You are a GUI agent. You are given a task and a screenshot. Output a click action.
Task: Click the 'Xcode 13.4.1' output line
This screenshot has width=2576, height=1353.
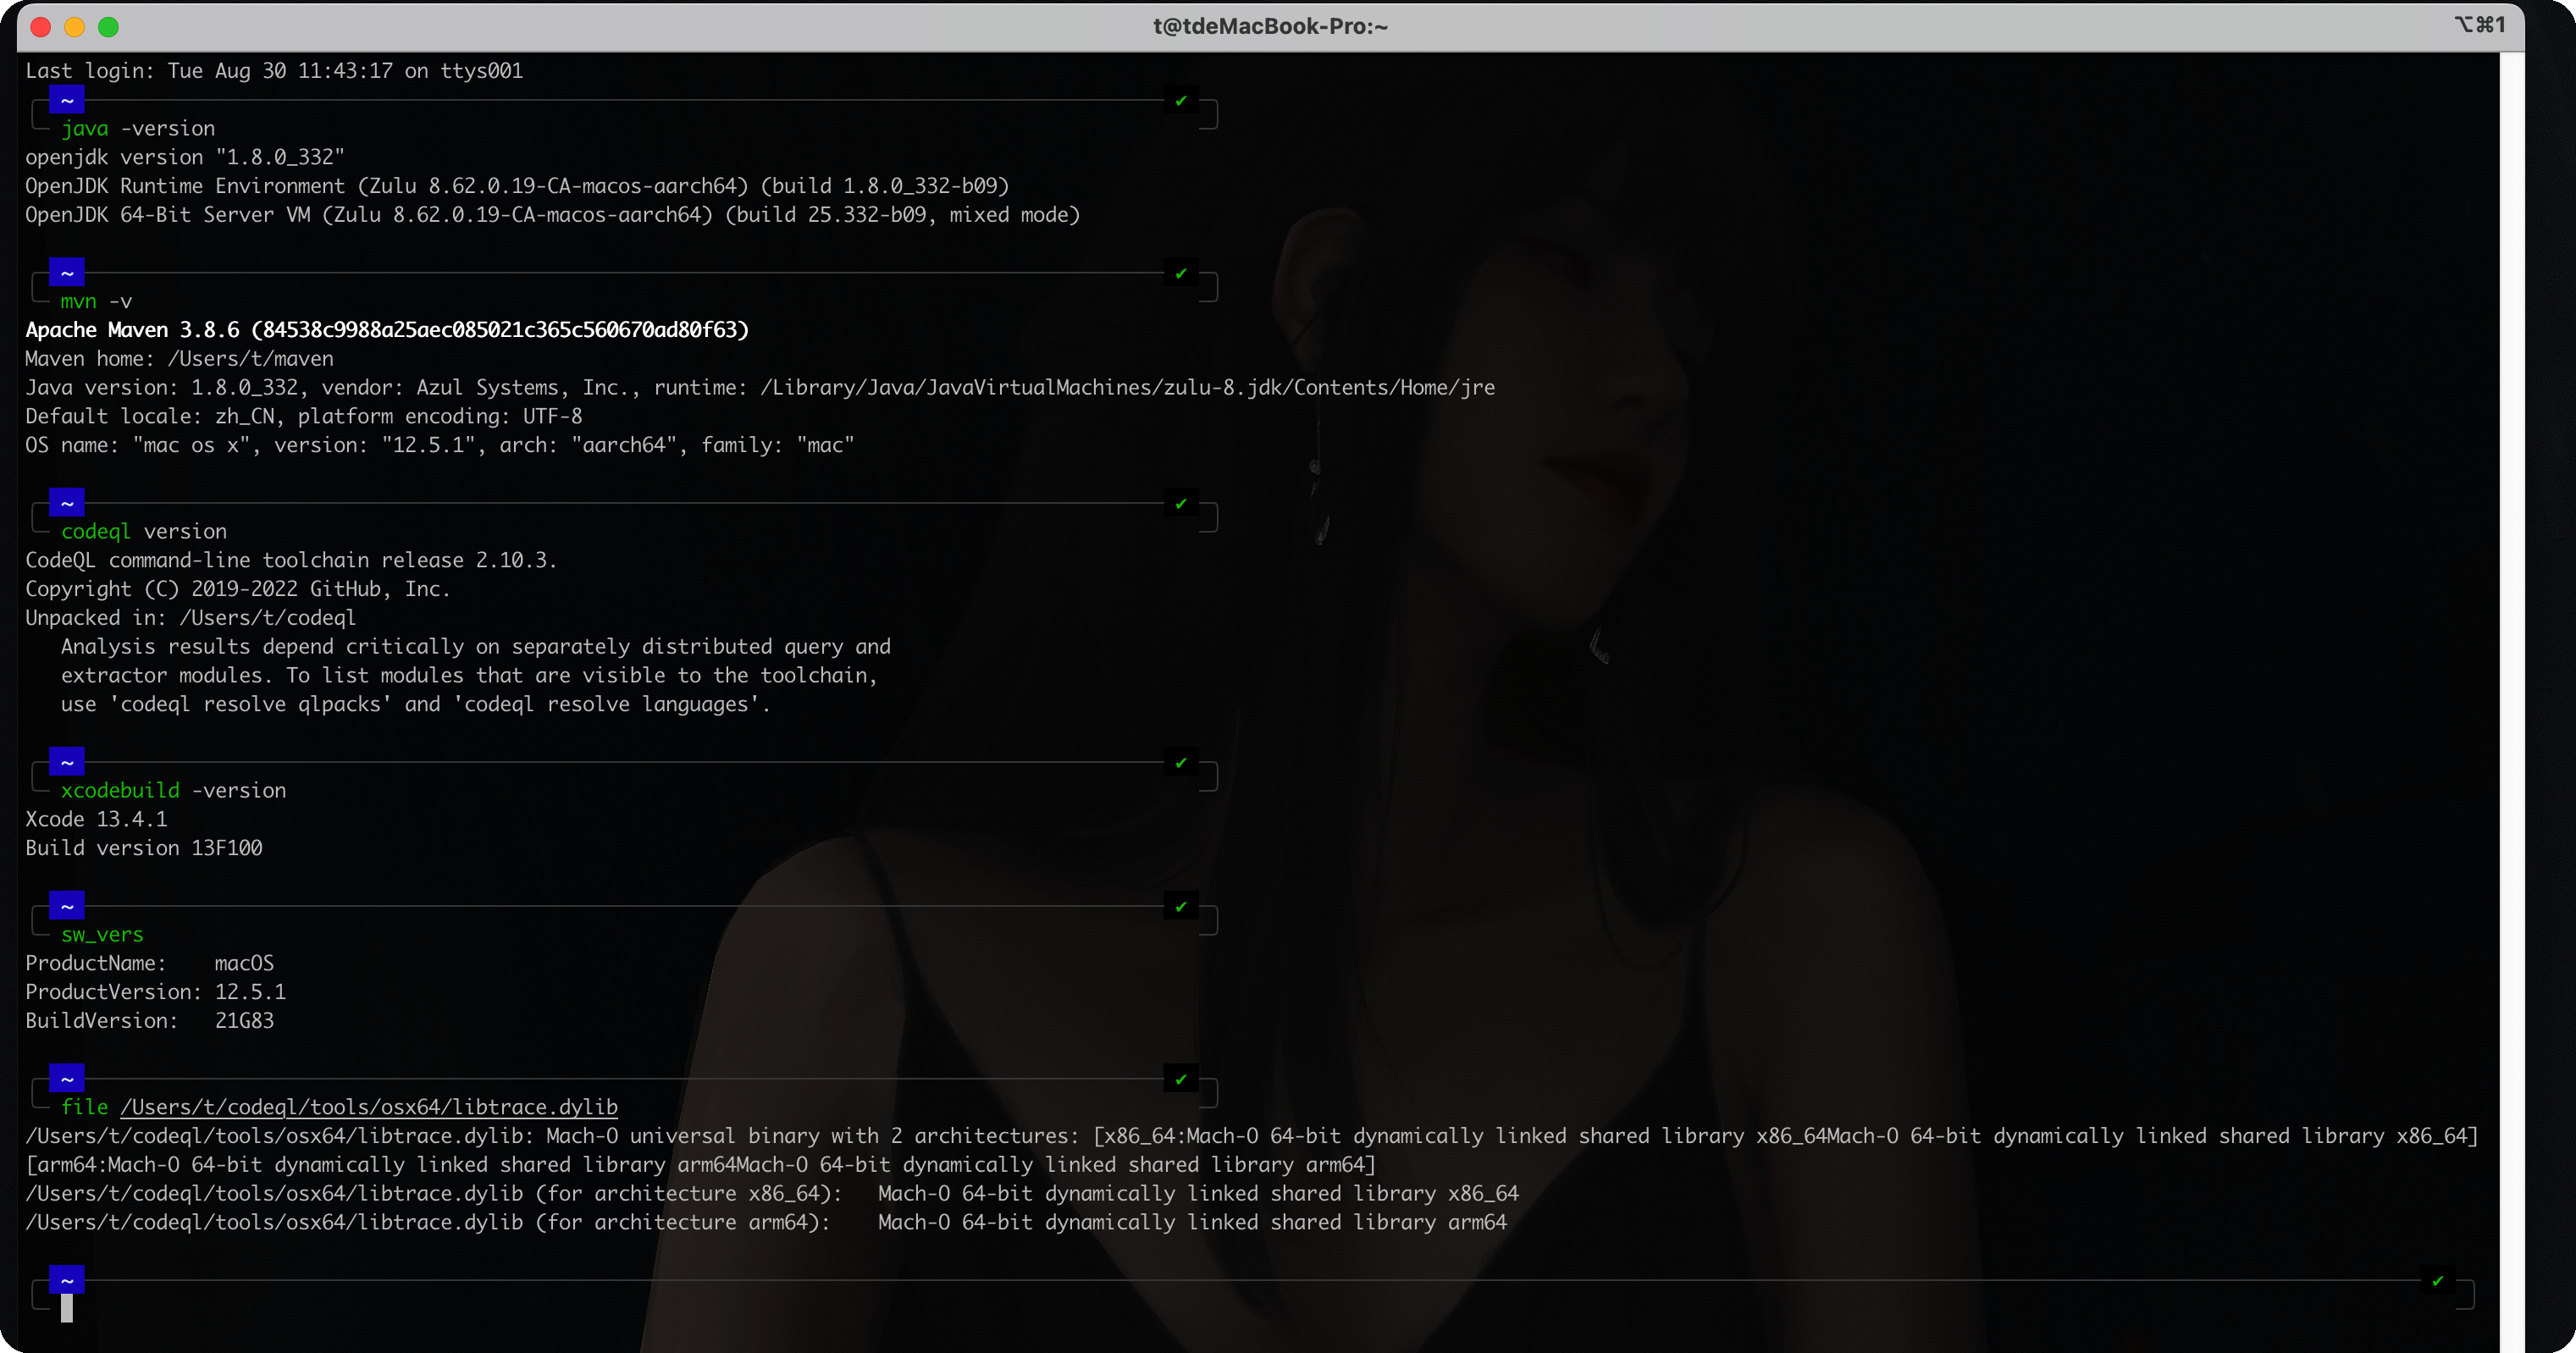click(x=96, y=819)
